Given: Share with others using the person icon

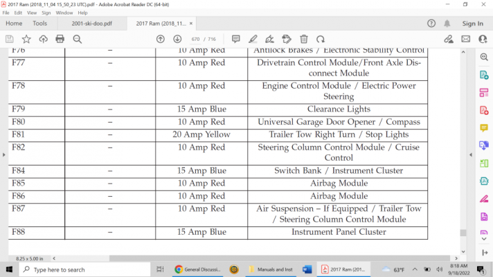Looking at the screenshot, I should (483, 39).
